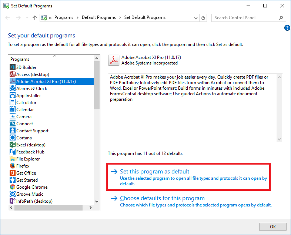Go up one level with up arrow

coord(35,18)
